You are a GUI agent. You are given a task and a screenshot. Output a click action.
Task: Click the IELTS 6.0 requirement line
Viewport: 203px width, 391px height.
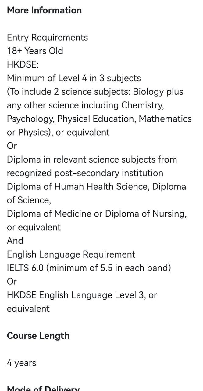tap(89, 268)
